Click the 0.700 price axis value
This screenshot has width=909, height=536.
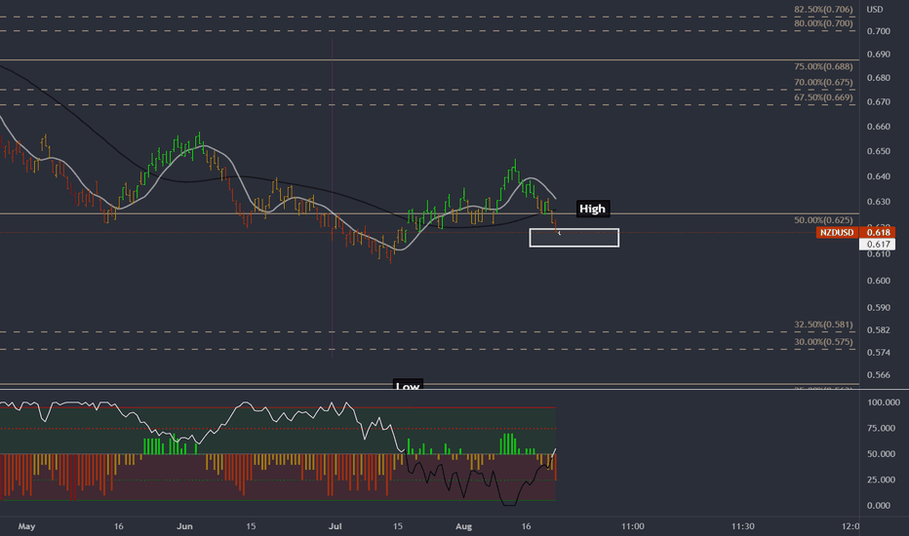878,31
